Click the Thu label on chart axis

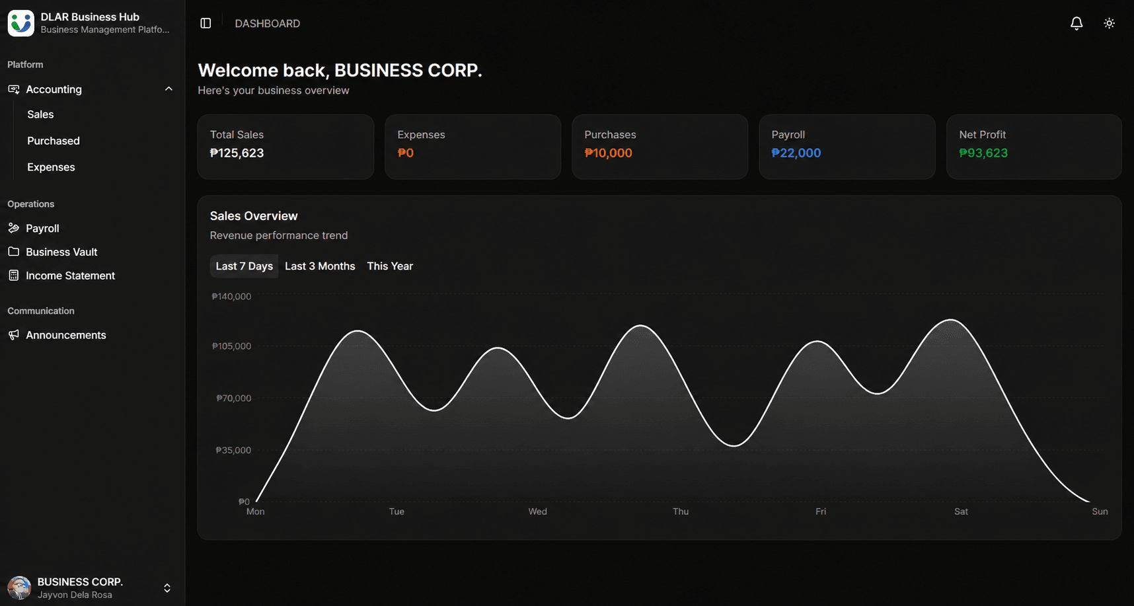pos(681,511)
